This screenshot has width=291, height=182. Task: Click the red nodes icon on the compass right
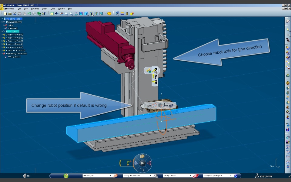[149, 163]
